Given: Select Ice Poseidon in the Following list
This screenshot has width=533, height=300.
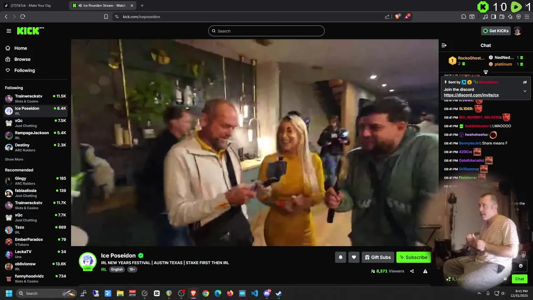Looking at the screenshot, I should point(35,111).
